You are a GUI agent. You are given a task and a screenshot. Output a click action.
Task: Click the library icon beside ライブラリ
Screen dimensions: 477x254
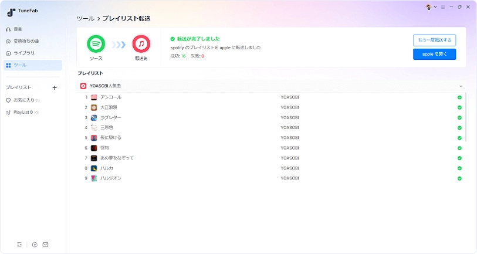coord(8,53)
